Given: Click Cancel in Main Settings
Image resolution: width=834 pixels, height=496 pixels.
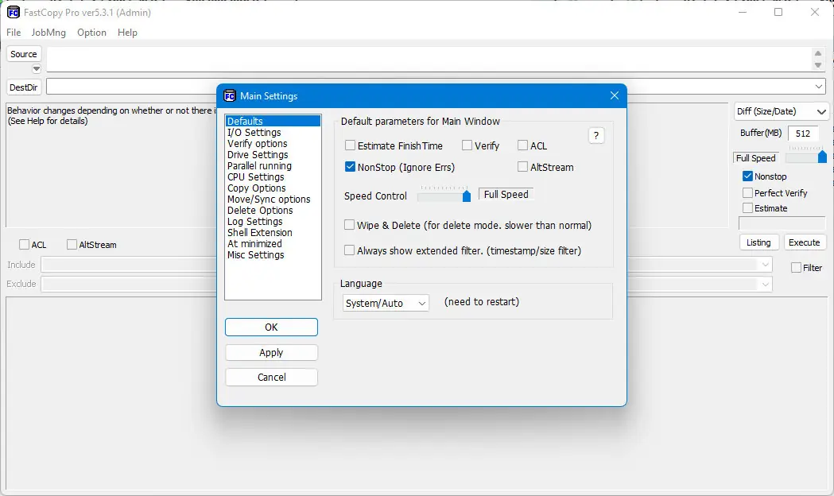Looking at the screenshot, I should click(271, 377).
